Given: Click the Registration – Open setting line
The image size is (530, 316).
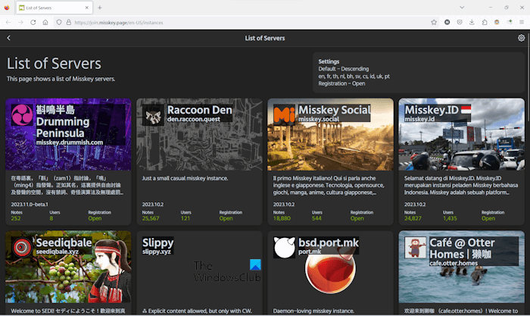Looking at the screenshot, I should 341,83.
